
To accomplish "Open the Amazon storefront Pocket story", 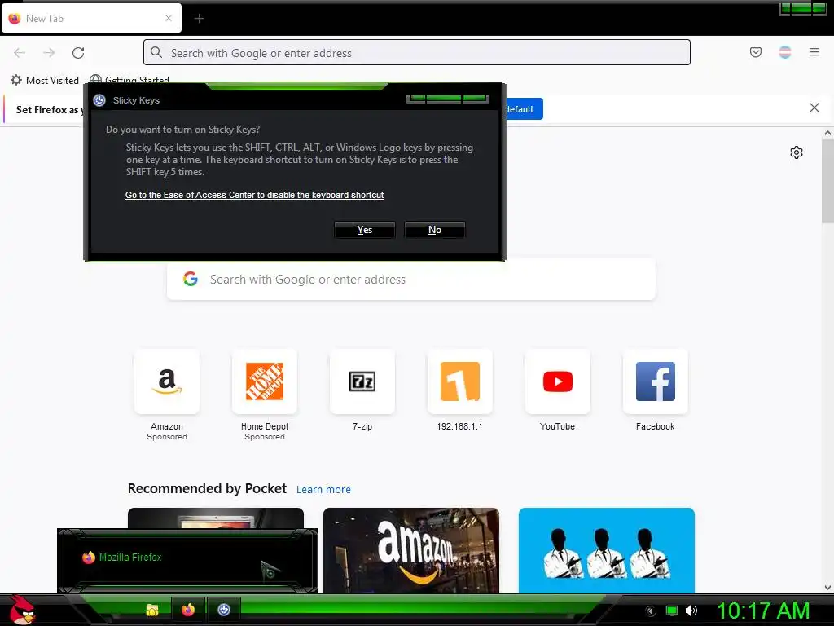I will [411, 550].
